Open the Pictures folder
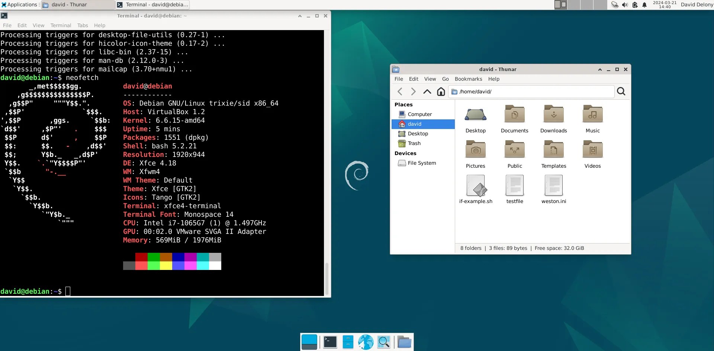Image resolution: width=714 pixels, height=351 pixels. (476, 149)
